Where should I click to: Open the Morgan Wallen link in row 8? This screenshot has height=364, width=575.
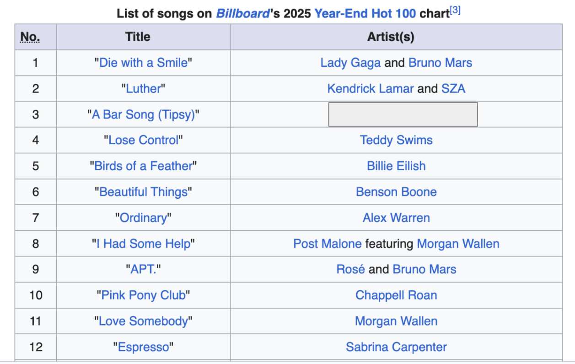coord(458,244)
